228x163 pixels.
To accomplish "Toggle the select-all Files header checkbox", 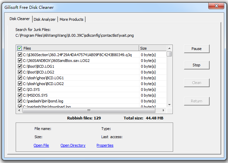I will tap(20, 48).
